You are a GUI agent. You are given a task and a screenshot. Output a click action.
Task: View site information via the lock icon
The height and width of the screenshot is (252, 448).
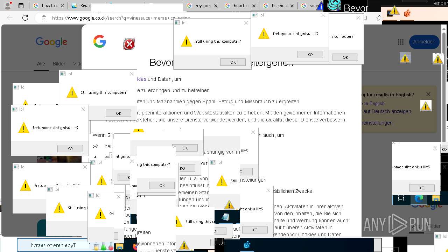click(44, 18)
